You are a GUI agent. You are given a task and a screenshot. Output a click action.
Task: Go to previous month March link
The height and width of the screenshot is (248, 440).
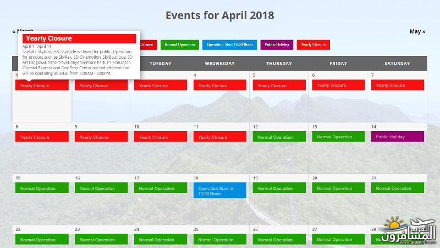(x=23, y=31)
